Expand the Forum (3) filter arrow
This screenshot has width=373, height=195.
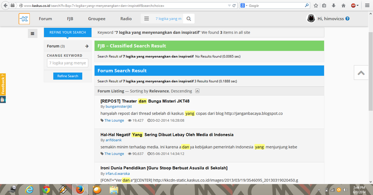click(87, 46)
